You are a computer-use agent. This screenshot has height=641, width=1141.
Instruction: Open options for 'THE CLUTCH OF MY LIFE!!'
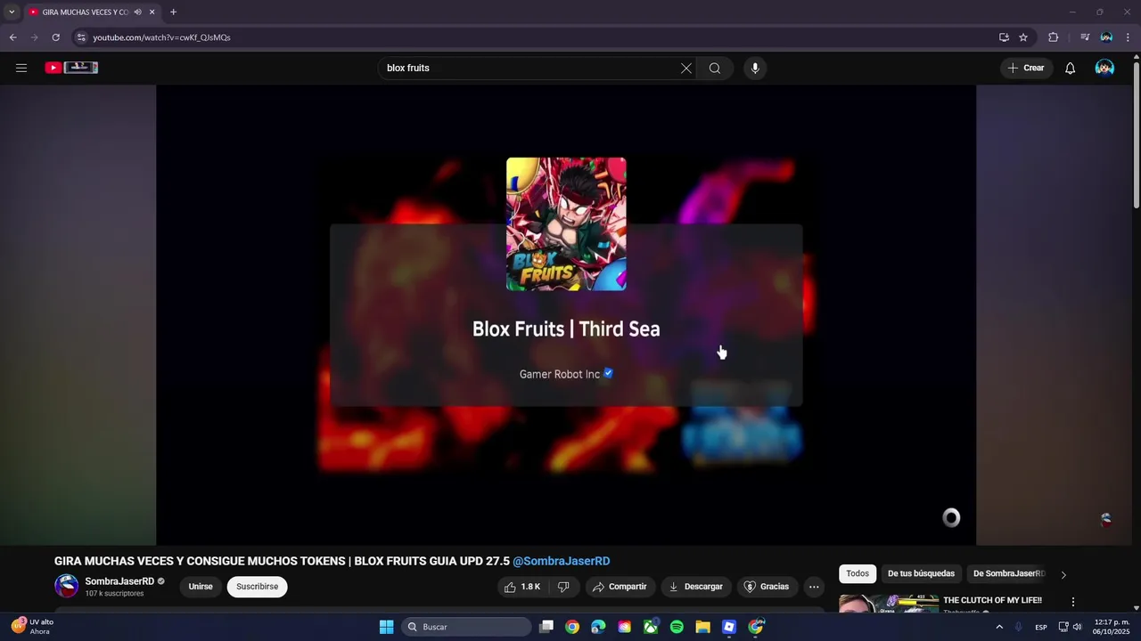pyautogui.click(x=1073, y=602)
